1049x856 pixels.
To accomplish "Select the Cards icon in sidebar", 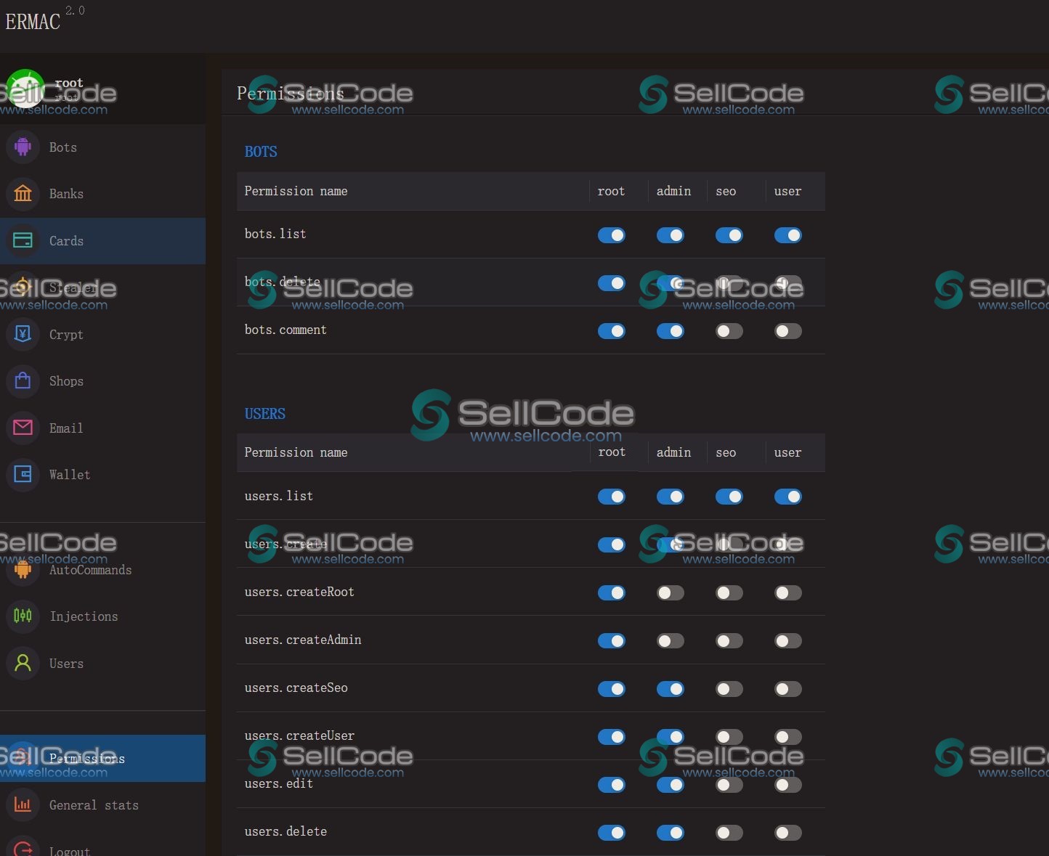I will (23, 240).
